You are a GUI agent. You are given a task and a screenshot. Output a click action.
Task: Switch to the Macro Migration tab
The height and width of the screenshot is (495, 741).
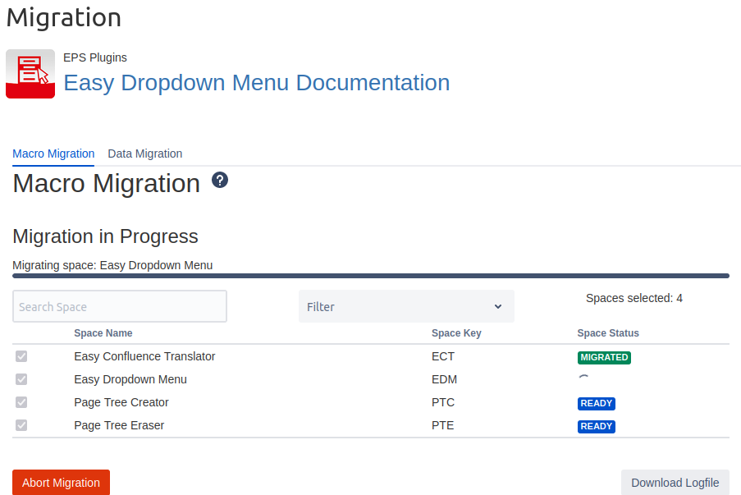pos(53,154)
